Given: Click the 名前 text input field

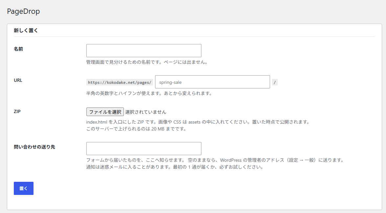Looking at the screenshot, I should pyautogui.click(x=144, y=51).
